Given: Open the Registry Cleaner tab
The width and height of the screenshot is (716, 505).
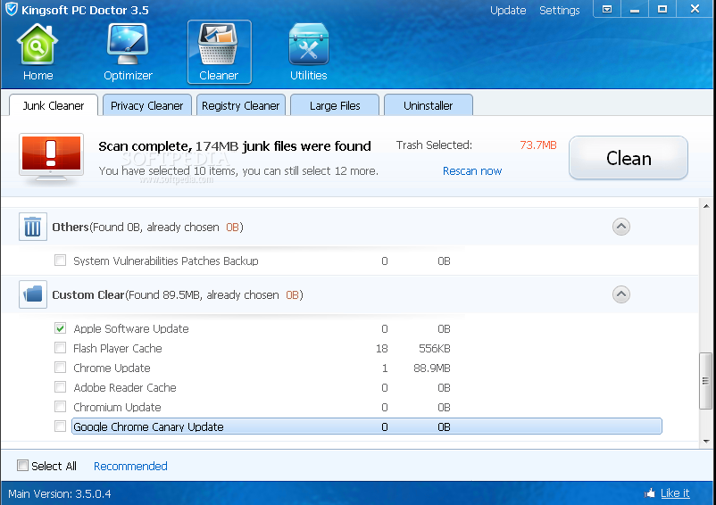Looking at the screenshot, I should pyautogui.click(x=241, y=105).
